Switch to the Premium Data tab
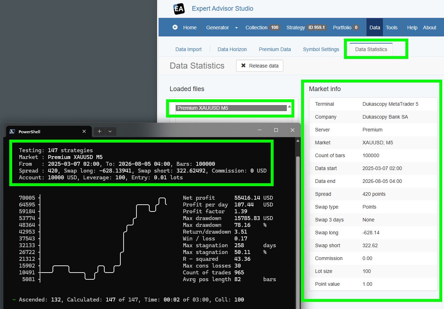This screenshot has height=309, width=444. [x=275, y=49]
